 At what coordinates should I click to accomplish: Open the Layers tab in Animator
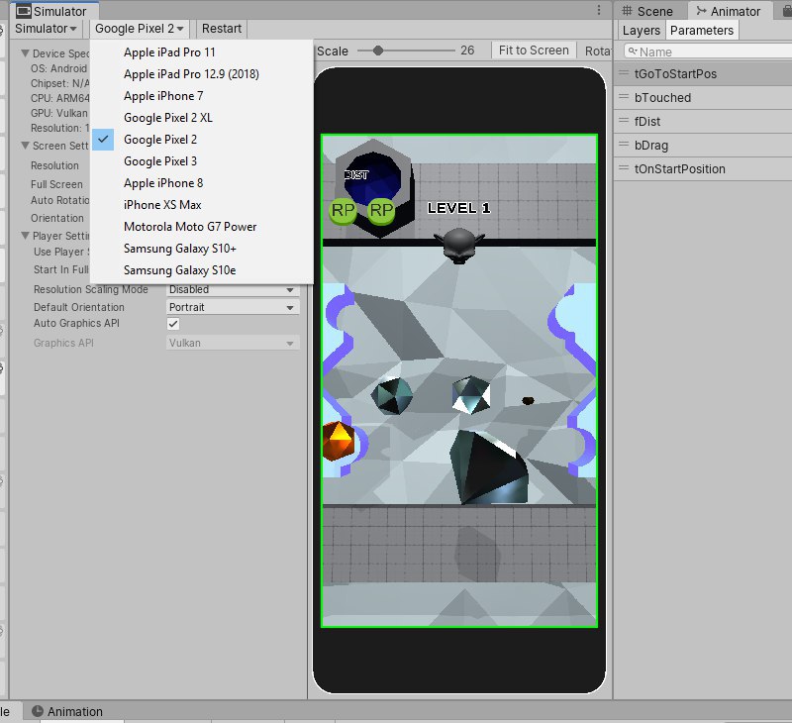(x=641, y=31)
